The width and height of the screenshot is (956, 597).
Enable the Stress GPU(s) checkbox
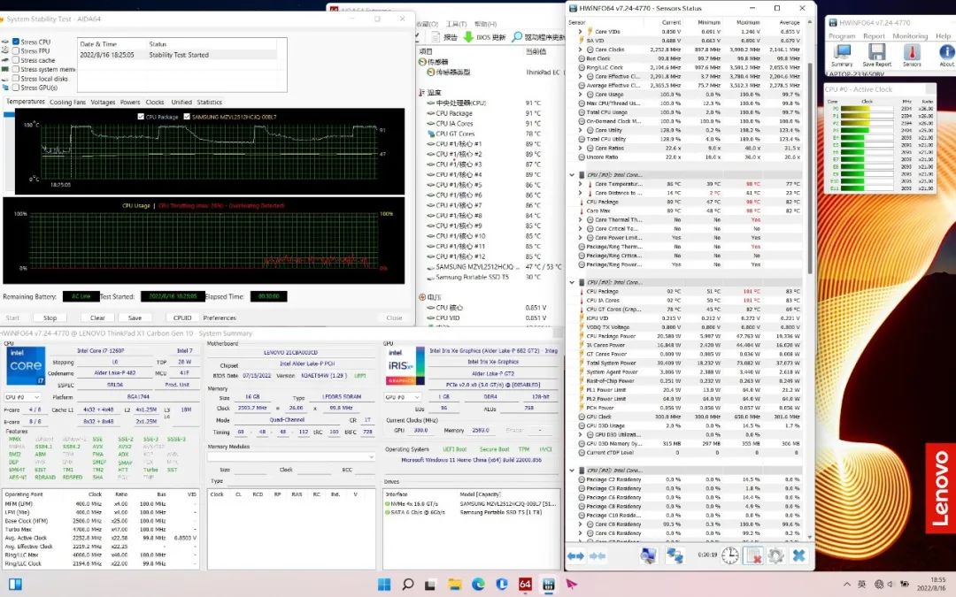click(15, 88)
